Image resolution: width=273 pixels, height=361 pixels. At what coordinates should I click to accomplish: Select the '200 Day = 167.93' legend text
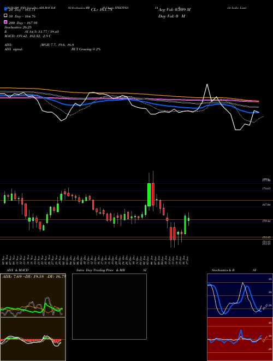click(x=23, y=23)
